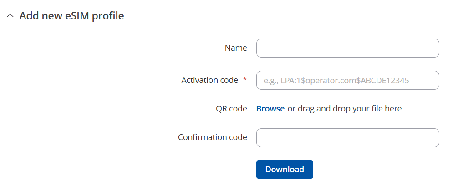Collapse the Add new eSIM profile section
Viewport: 453px width, 189px height.
[x=10, y=16]
